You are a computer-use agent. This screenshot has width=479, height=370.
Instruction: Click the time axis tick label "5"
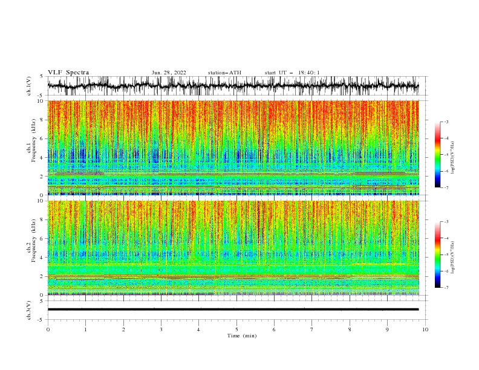(236, 329)
